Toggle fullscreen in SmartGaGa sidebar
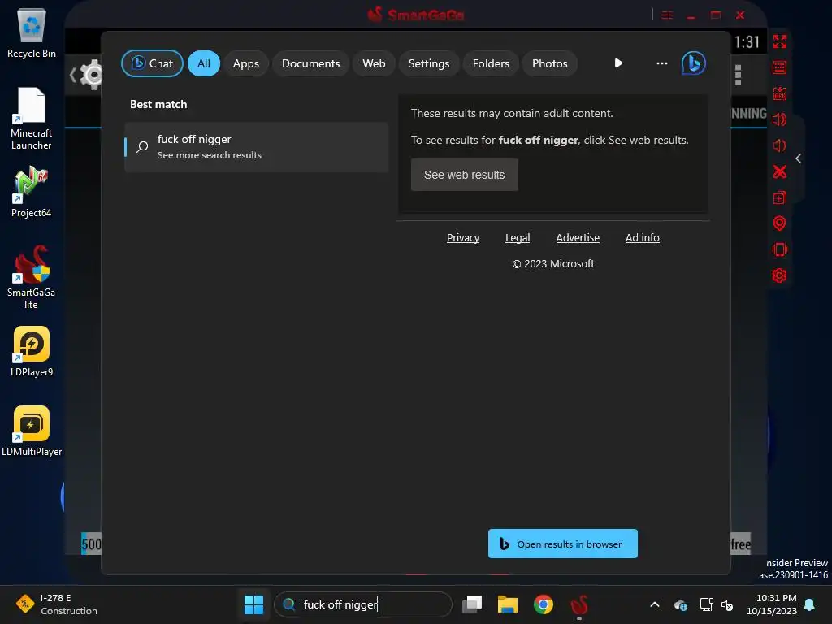Viewport: 832px width, 624px height. pyautogui.click(x=779, y=41)
